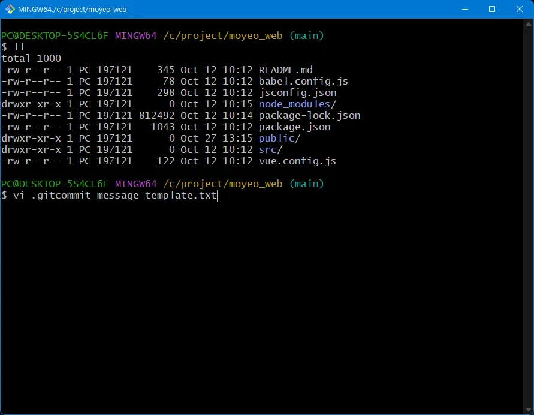Click the node_modules/ directory name
The width and height of the screenshot is (534, 415).
294,104
